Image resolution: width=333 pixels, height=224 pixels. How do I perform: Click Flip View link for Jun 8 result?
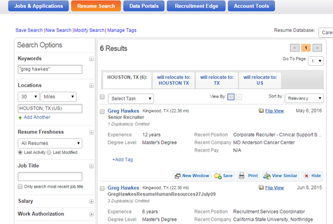point(274,188)
